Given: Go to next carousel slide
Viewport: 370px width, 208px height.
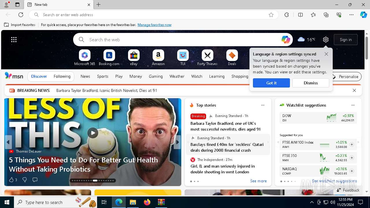Looking at the screenshot, I should [x=177, y=142].
